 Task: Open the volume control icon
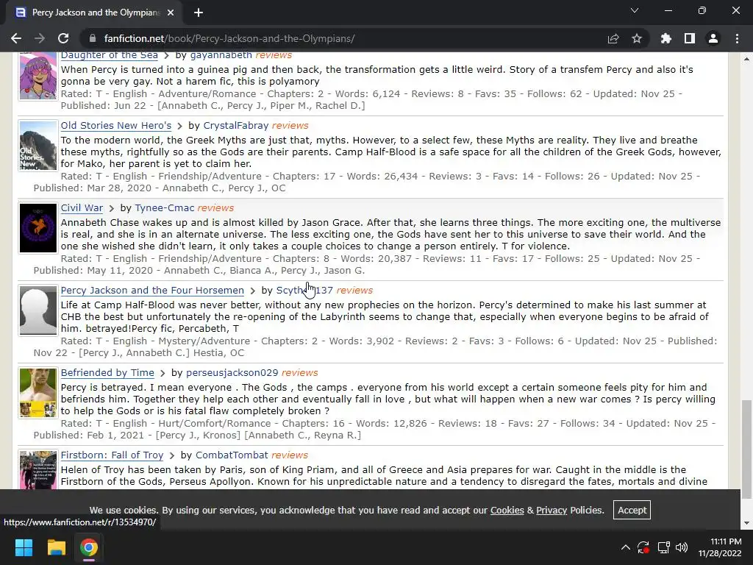click(x=682, y=547)
